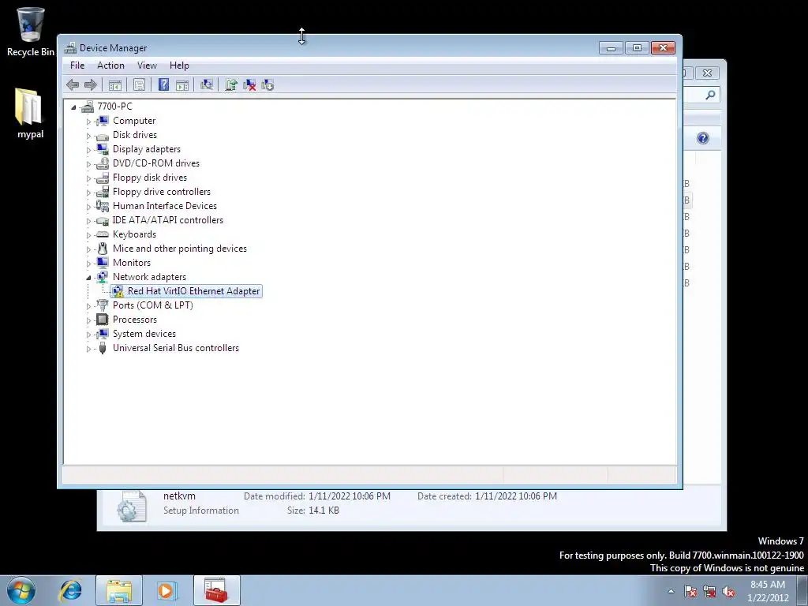
Task: Click the blue Help question mark toolbar icon
Action: tap(163, 85)
